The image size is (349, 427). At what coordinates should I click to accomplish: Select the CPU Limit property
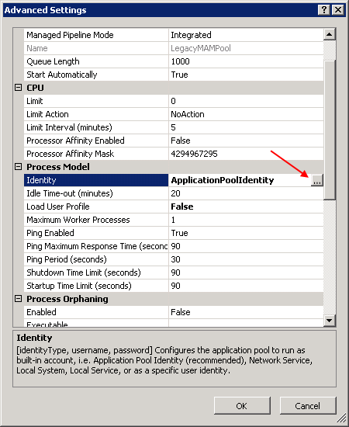96,101
